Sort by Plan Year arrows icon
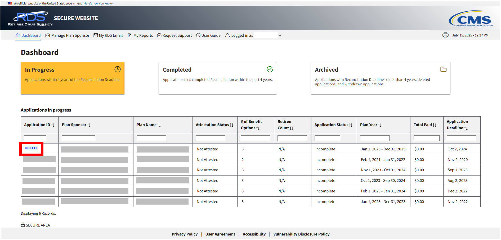This screenshot has width=501, height=240. click(380, 125)
